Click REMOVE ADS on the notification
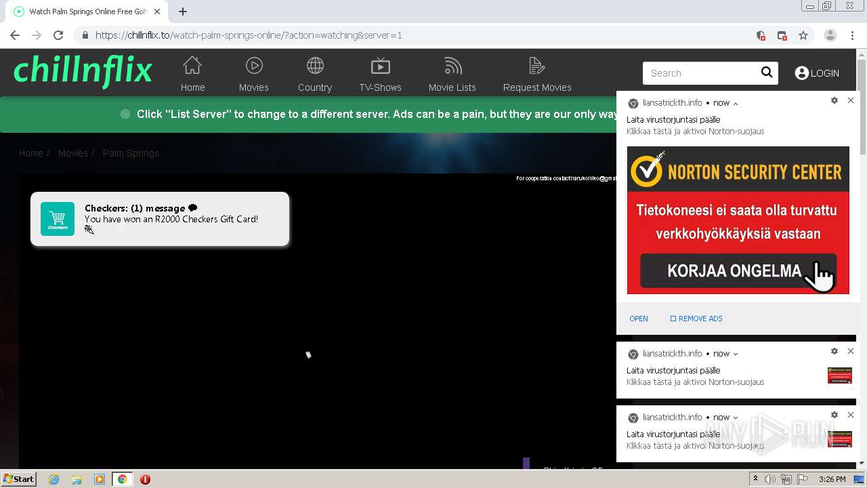 (x=696, y=319)
